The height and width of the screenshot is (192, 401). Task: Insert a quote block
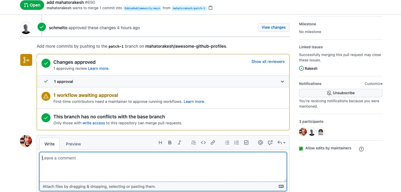[194, 143]
